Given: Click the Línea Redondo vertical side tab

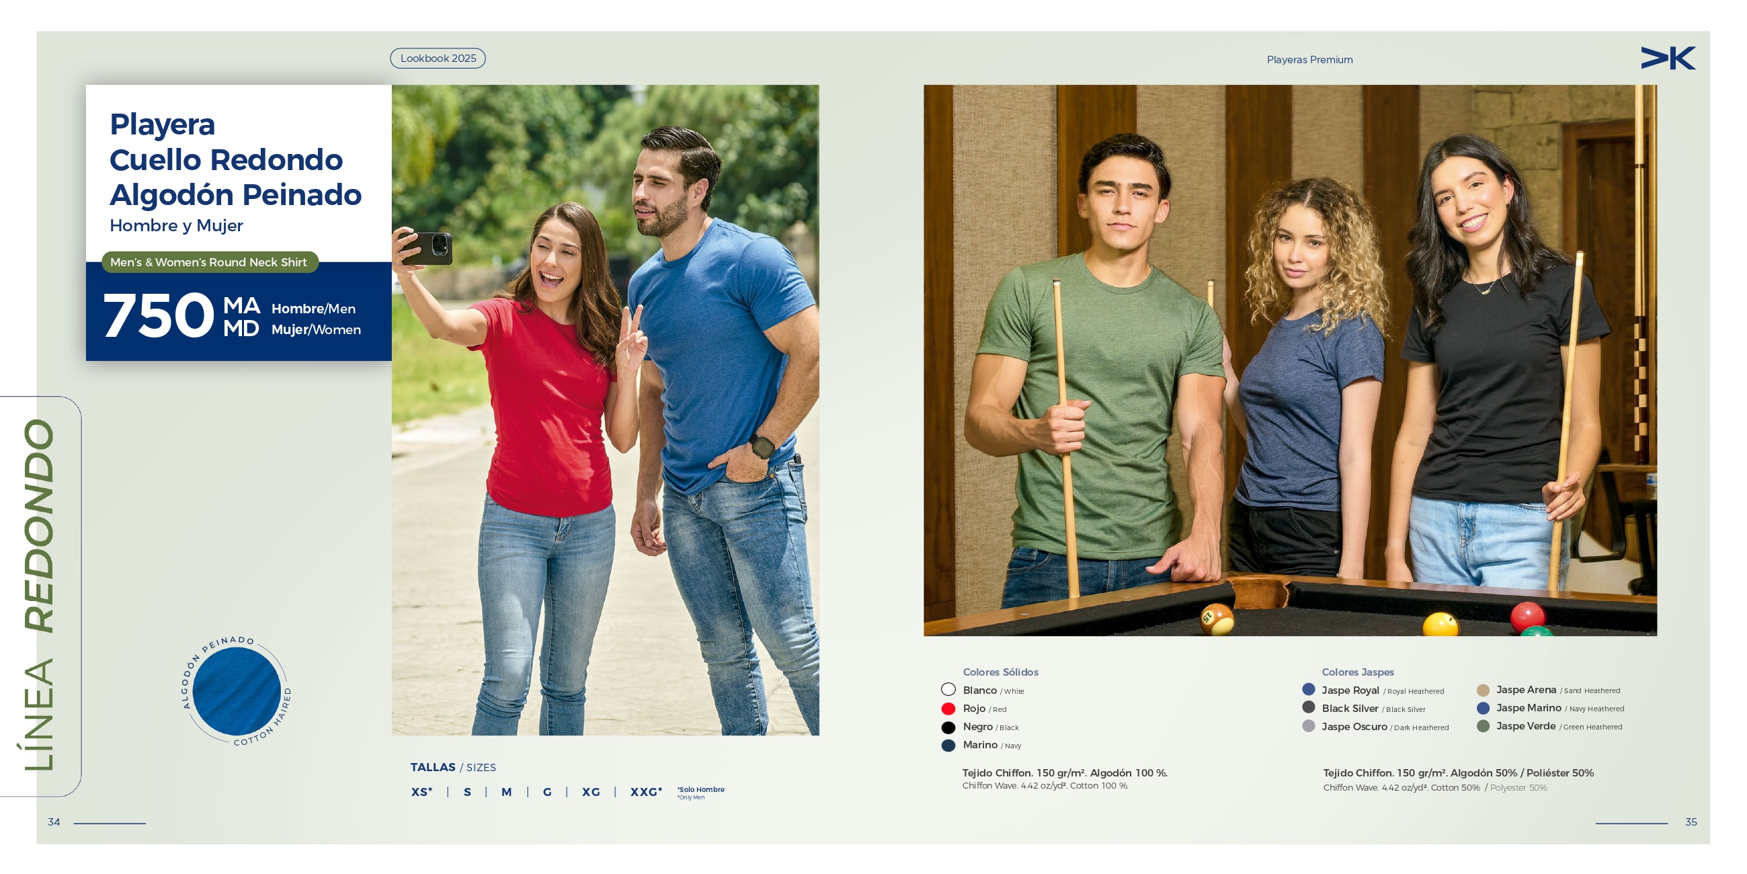Looking at the screenshot, I should 40,596.
